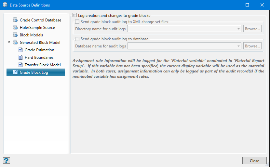
Task: Collapse the Generated Block Model tree node
Action: tap(9, 43)
